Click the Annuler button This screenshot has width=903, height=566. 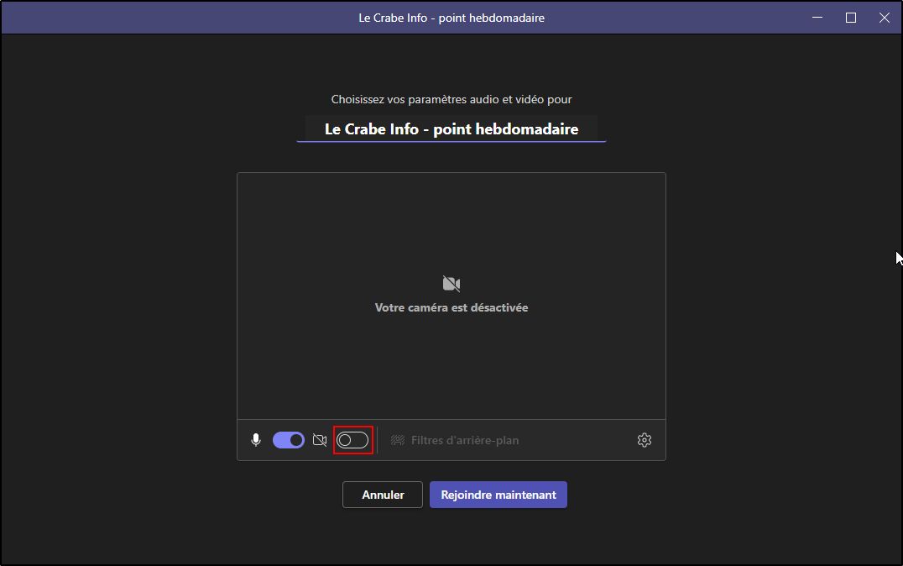coord(383,495)
